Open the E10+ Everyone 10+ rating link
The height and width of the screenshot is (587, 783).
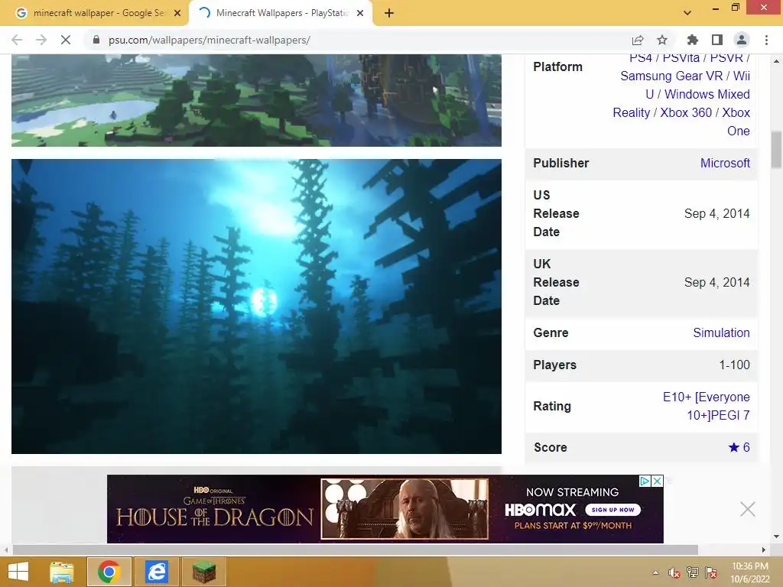tap(706, 407)
